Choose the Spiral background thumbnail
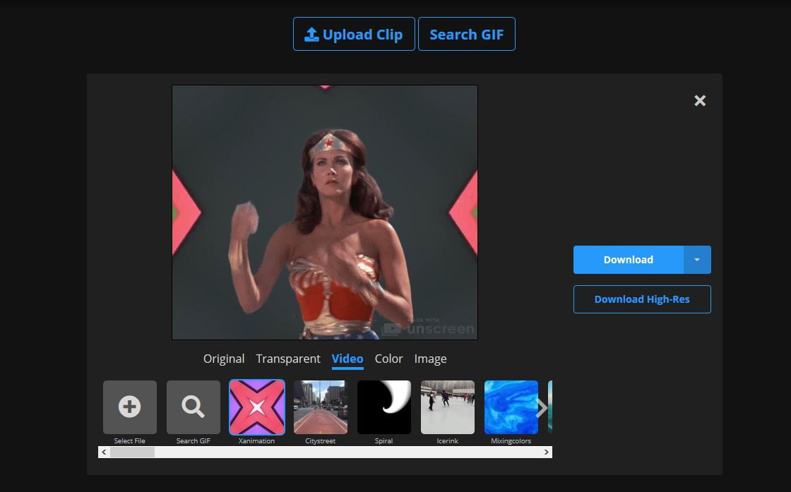 384,407
